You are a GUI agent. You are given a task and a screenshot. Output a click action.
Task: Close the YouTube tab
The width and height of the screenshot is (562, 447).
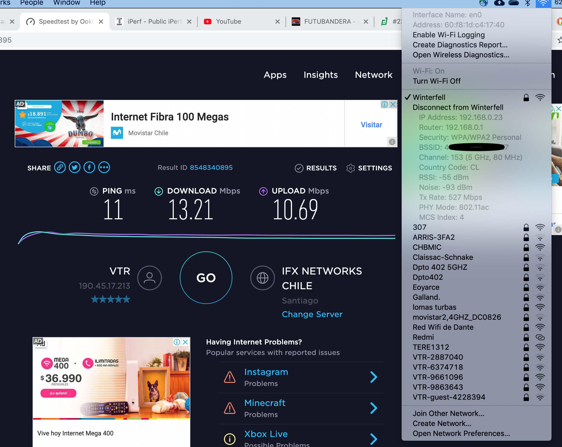click(x=278, y=22)
